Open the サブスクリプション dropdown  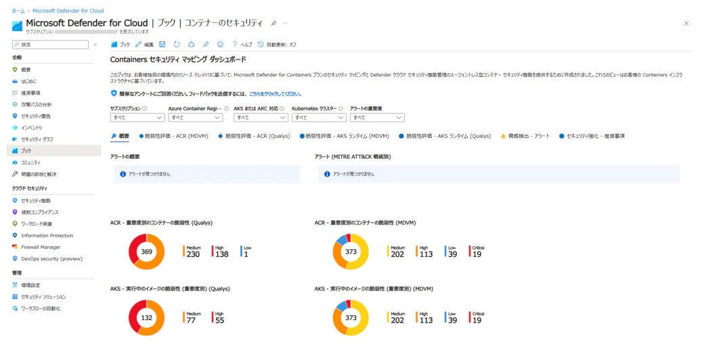coord(137,118)
